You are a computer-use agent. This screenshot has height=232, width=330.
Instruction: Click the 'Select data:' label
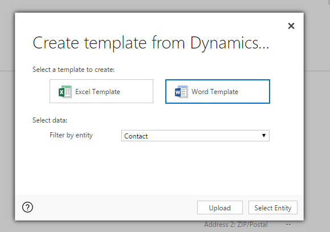[50, 120]
